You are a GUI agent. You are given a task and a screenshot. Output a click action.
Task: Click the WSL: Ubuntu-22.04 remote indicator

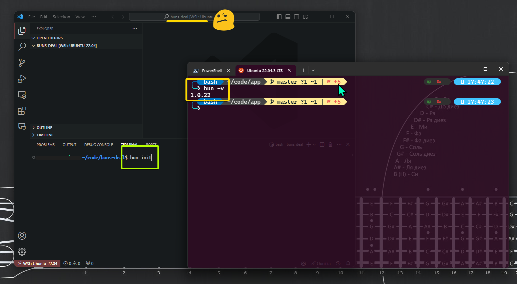(38, 263)
